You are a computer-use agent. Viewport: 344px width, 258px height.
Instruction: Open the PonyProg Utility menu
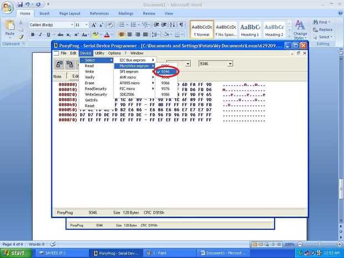pyautogui.click(x=100, y=53)
